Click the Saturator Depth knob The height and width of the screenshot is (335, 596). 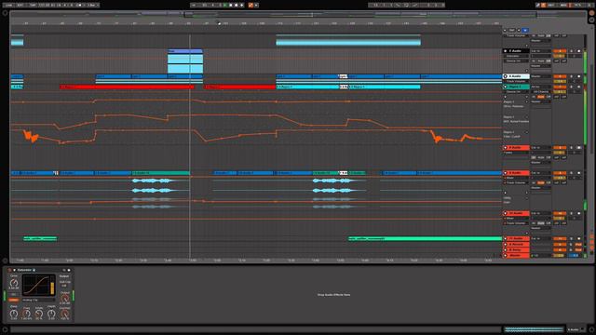(x=51, y=314)
